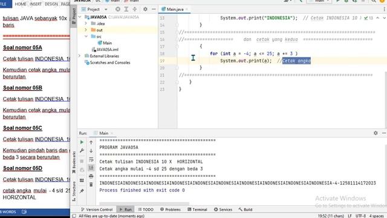
Task: Open INSERT tab in Word window
Action: [36, 4]
